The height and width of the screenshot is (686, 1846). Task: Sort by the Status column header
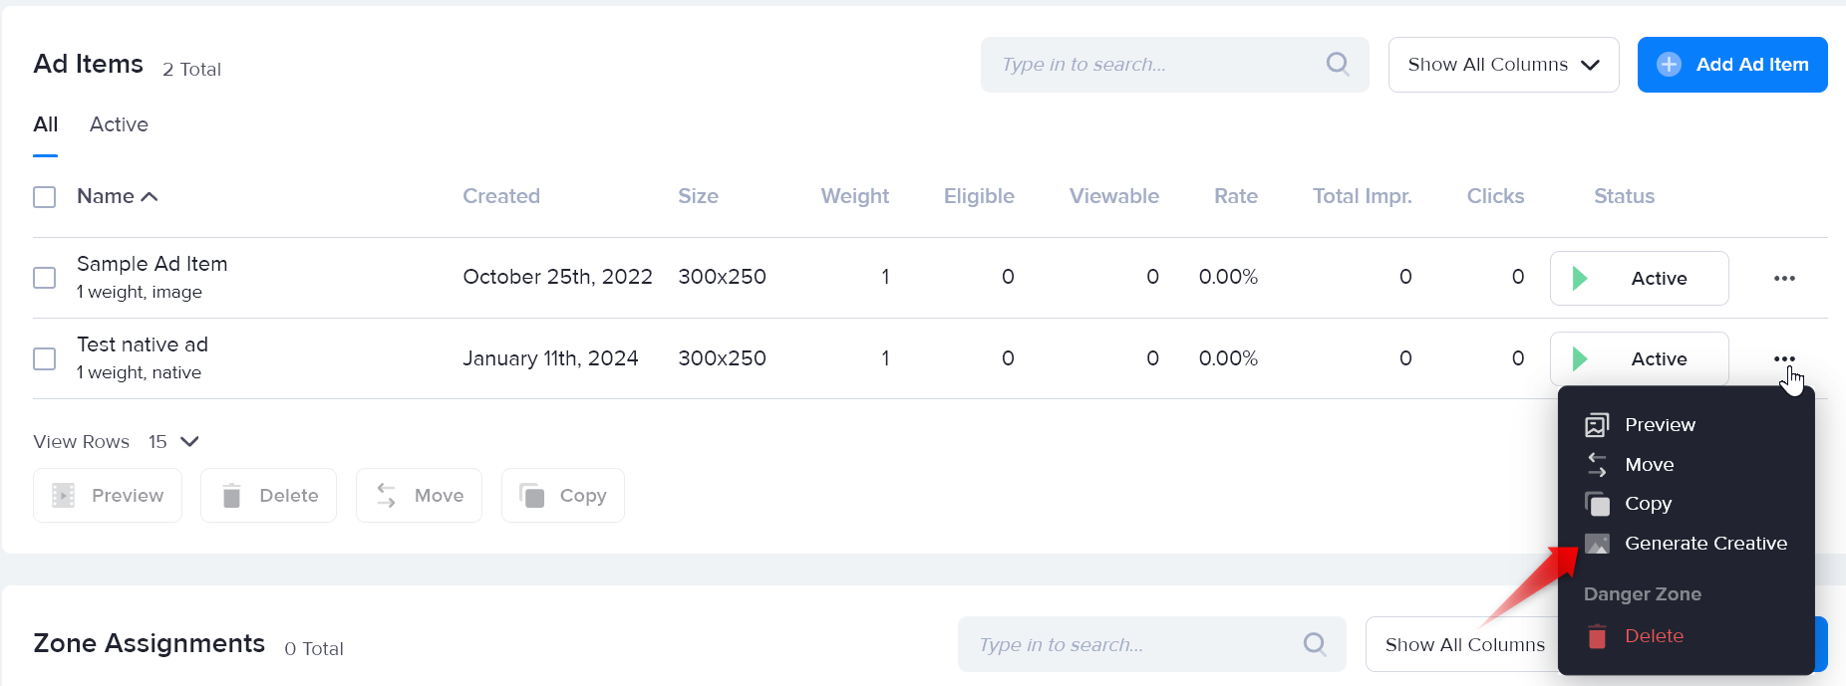[1624, 196]
